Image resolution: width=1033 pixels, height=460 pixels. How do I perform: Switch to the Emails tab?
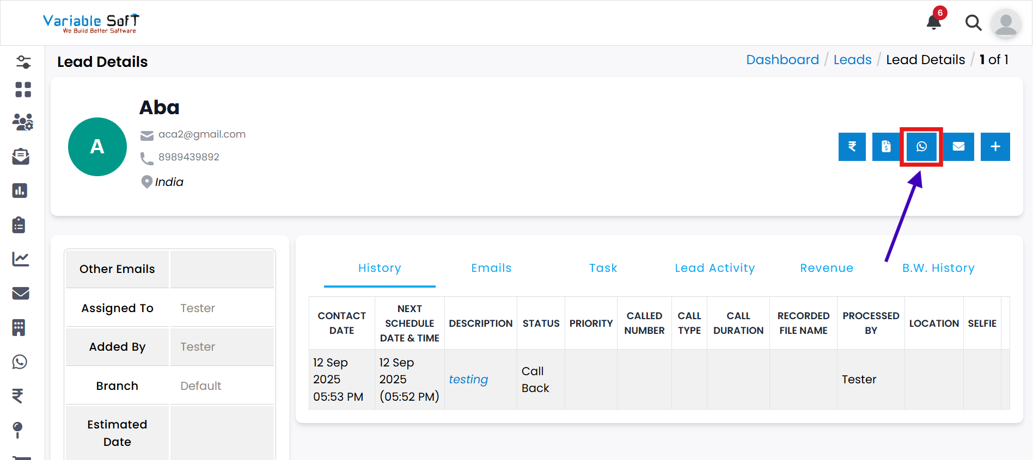[x=491, y=268]
